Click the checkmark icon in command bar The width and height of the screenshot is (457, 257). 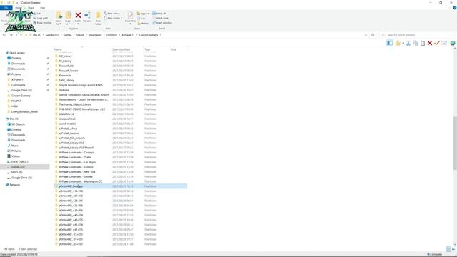[436, 43]
